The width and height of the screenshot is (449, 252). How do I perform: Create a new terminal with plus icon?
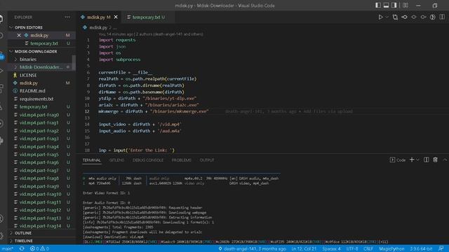point(412,160)
